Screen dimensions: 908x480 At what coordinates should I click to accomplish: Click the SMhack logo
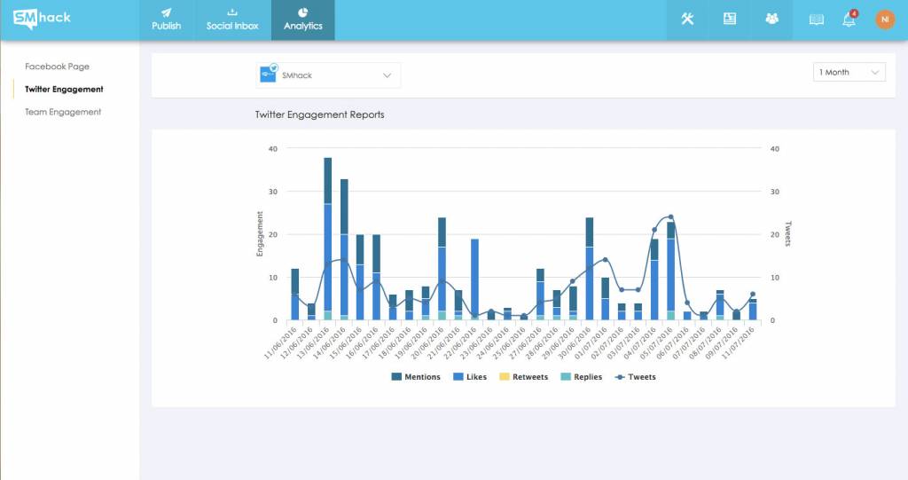click(x=42, y=19)
